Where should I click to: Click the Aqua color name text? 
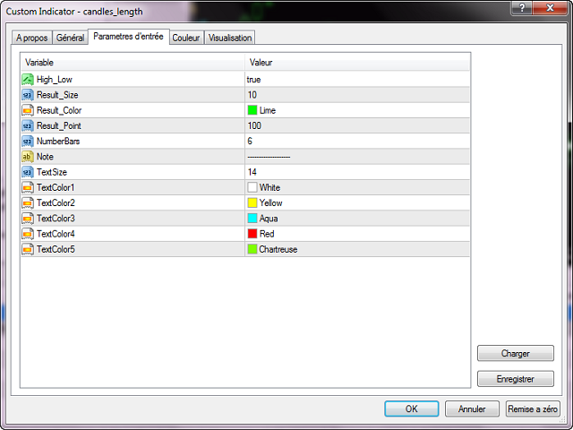point(269,219)
